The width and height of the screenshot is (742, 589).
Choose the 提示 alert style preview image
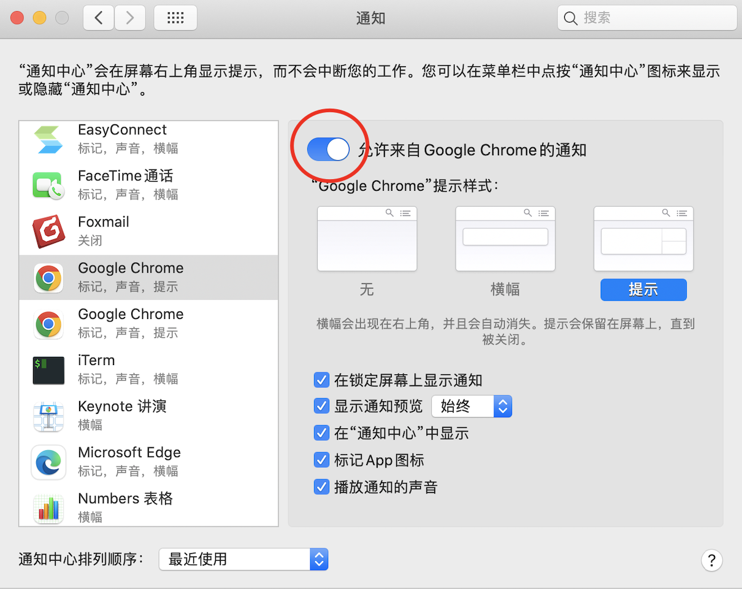(x=643, y=239)
